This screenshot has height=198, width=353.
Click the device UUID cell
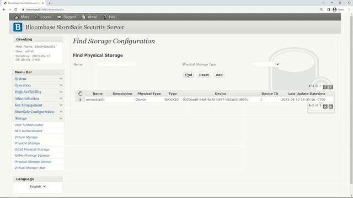click(216, 100)
